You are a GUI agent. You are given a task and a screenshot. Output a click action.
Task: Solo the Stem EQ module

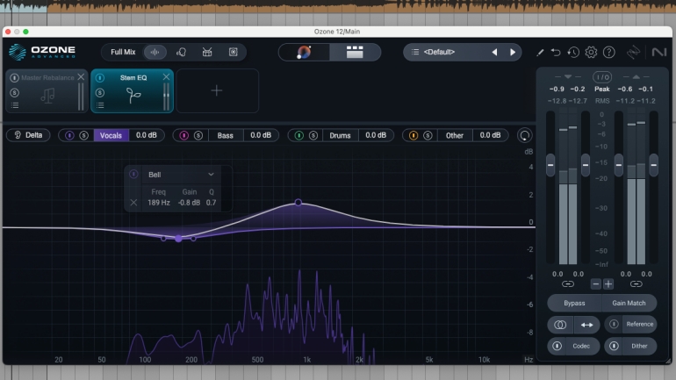[100, 93]
